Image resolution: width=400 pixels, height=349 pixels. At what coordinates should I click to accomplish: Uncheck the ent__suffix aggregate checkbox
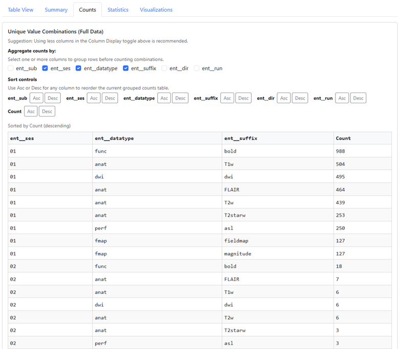click(125, 68)
